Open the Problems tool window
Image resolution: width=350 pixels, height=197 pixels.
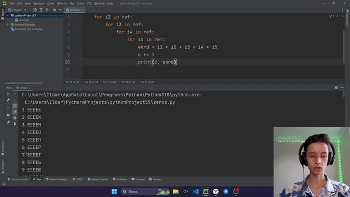click(x=120, y=179)
